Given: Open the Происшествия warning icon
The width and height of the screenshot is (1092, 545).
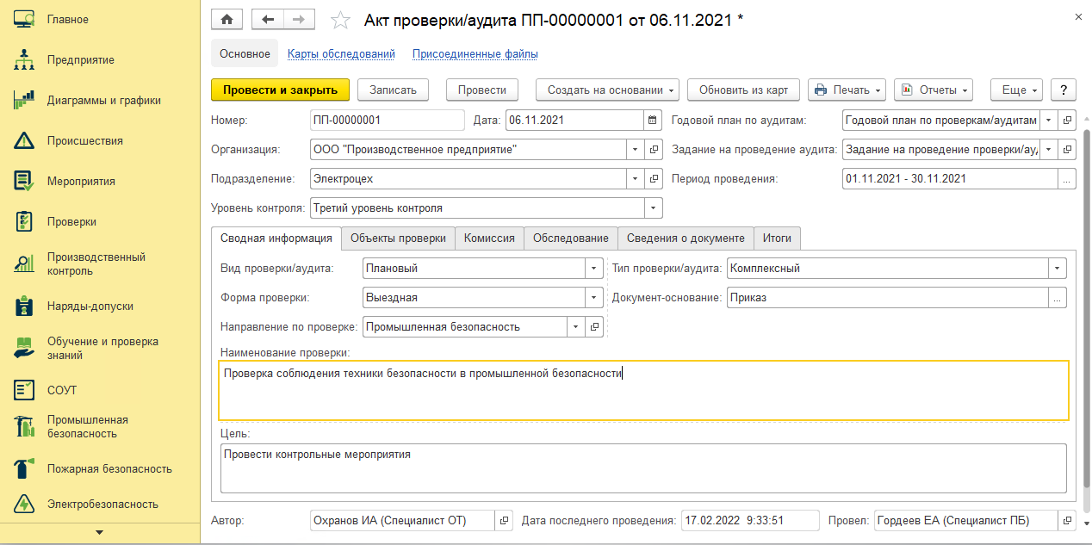Looking at the screenshot, I should click(x=24, y=140).
